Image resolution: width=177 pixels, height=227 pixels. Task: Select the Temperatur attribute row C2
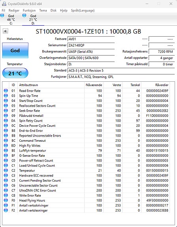pyautogui.click(x=86, y=171)
